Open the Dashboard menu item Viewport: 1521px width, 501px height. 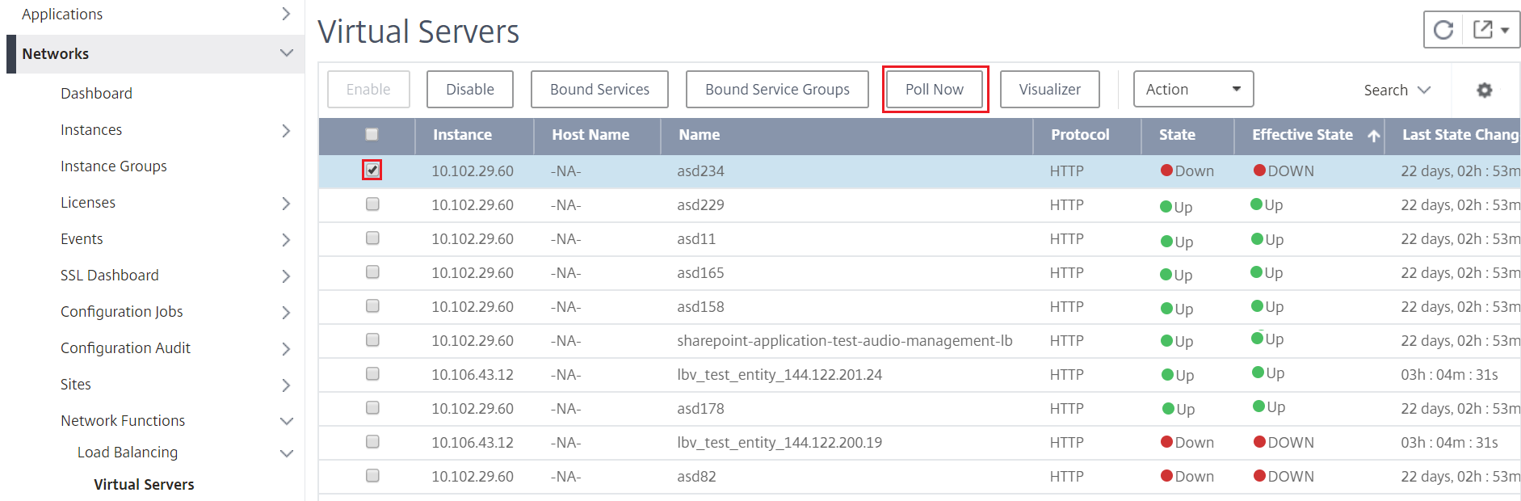pos(96,93)
